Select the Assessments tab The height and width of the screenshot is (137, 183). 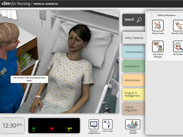tap(134, 66)
